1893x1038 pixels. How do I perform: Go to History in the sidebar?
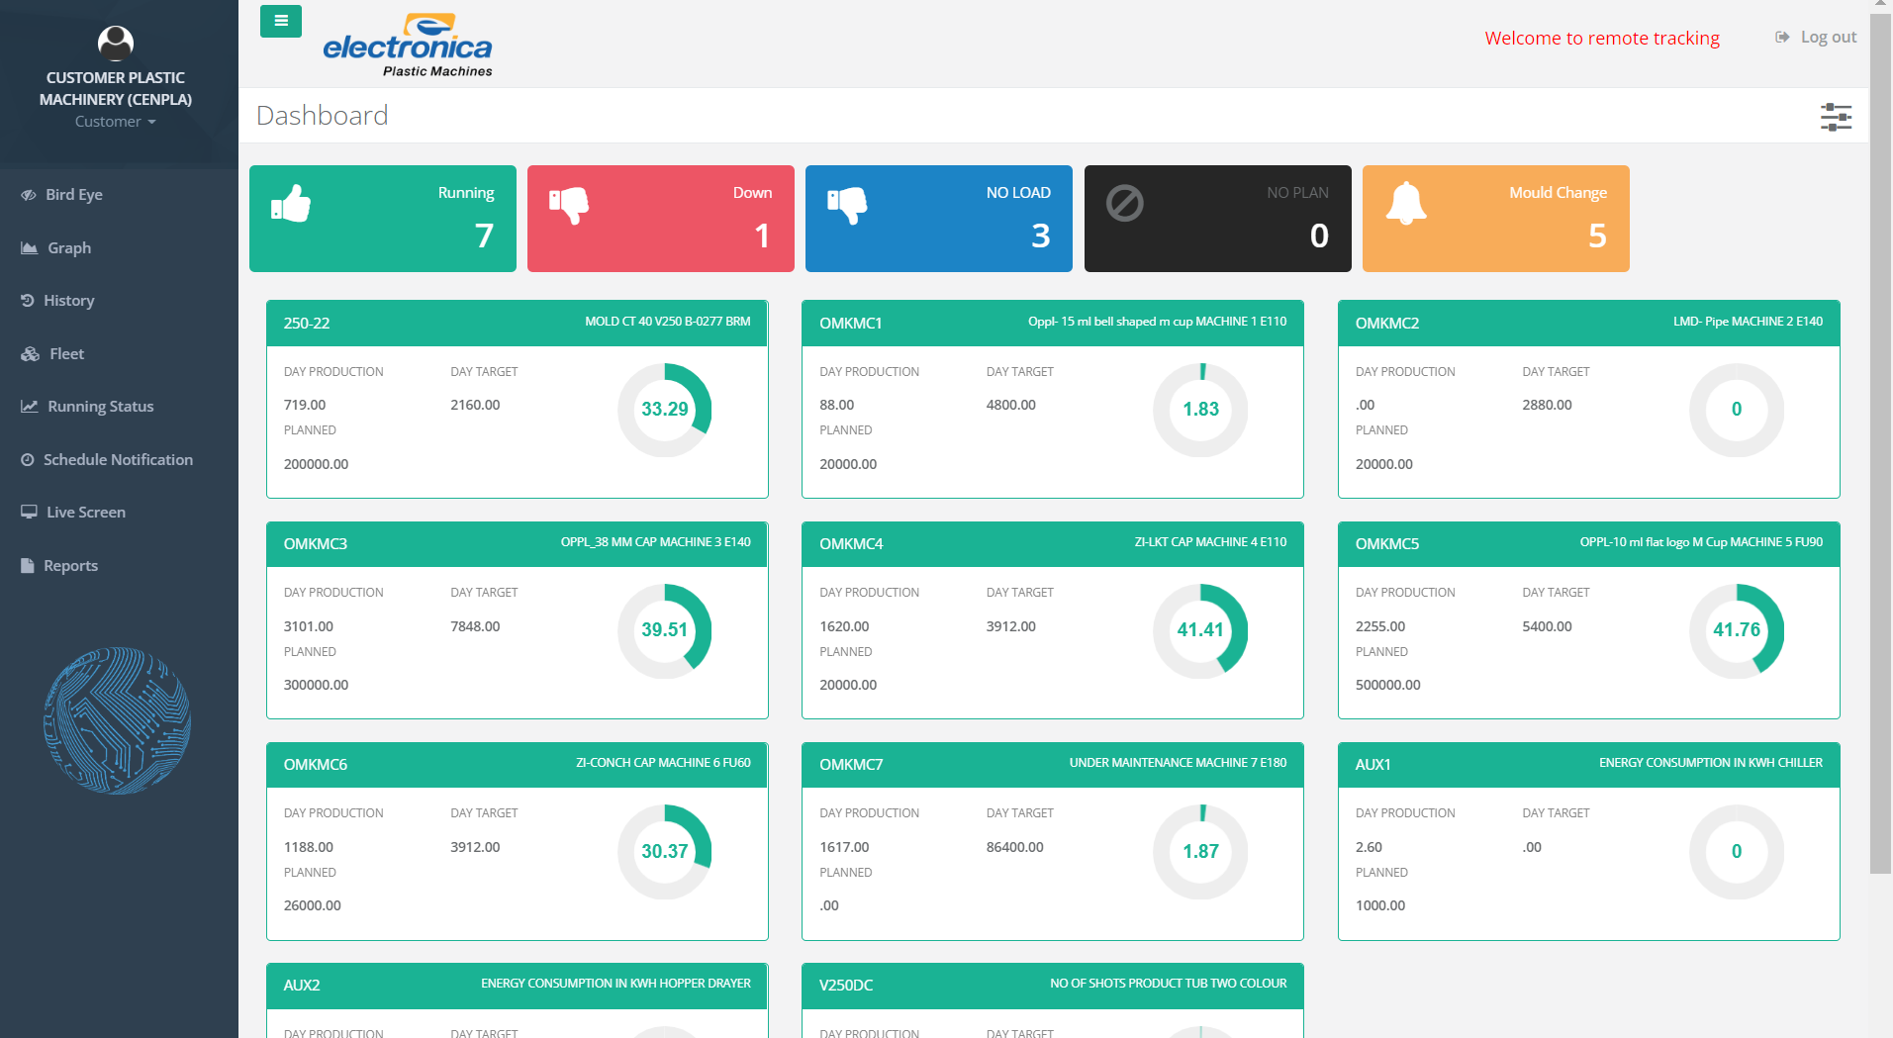[68, 301]
